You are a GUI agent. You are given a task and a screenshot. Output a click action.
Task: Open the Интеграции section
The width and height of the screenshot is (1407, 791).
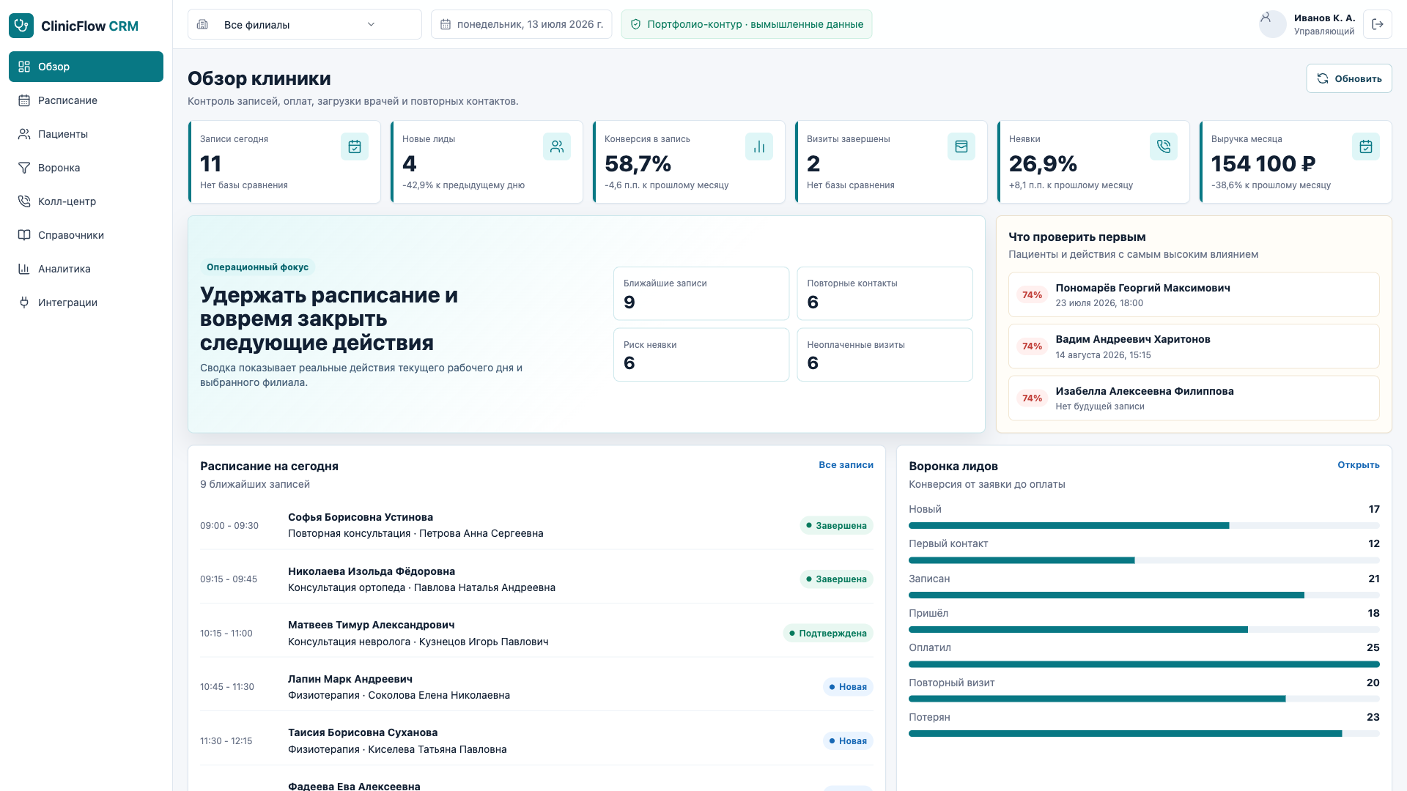(x=86, y=302)
